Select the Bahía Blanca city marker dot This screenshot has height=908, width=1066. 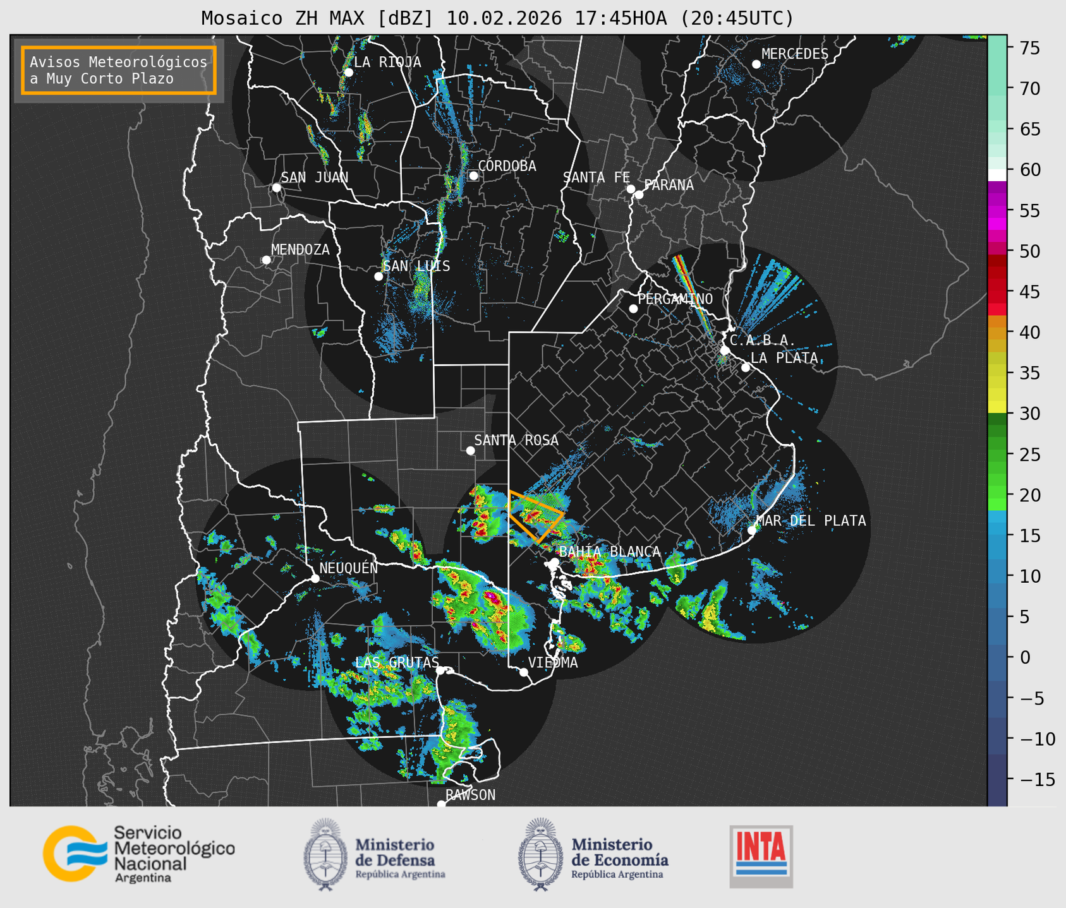[x=554, y=562]
